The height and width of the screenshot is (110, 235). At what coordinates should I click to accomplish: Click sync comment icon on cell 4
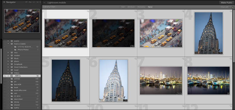click(x=231, y=11)
